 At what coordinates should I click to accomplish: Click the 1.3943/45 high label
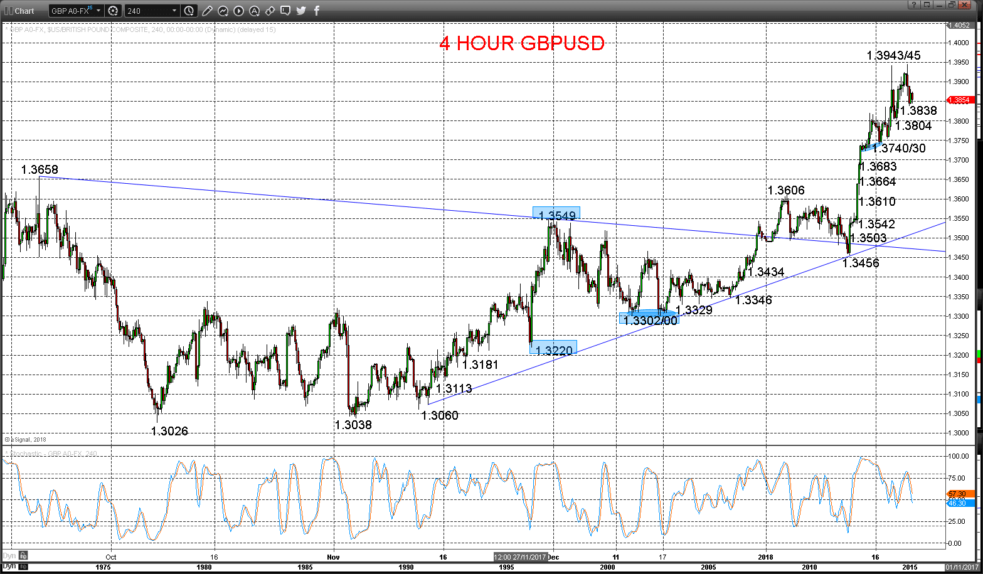click(x=893, y=56)
